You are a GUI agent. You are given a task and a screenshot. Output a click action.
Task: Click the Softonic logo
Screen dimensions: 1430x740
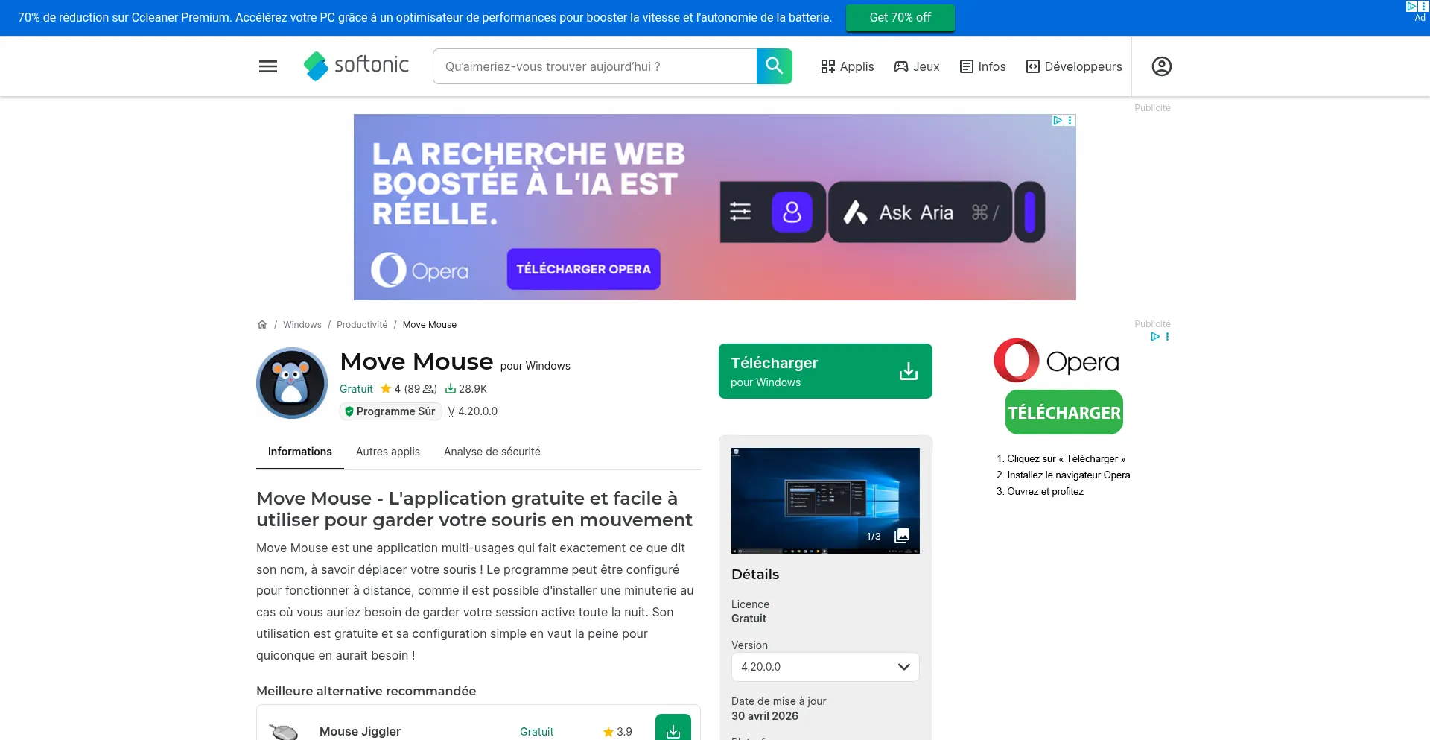coord(356,66)
